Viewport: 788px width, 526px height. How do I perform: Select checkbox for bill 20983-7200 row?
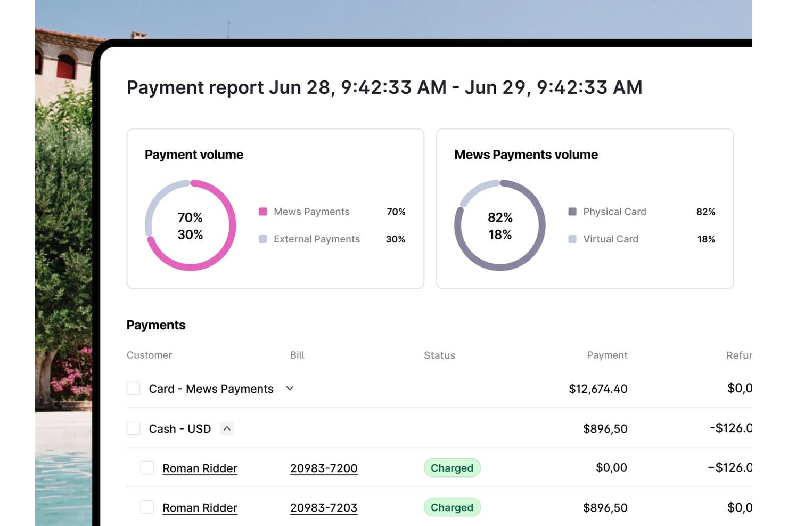(147, 467)
